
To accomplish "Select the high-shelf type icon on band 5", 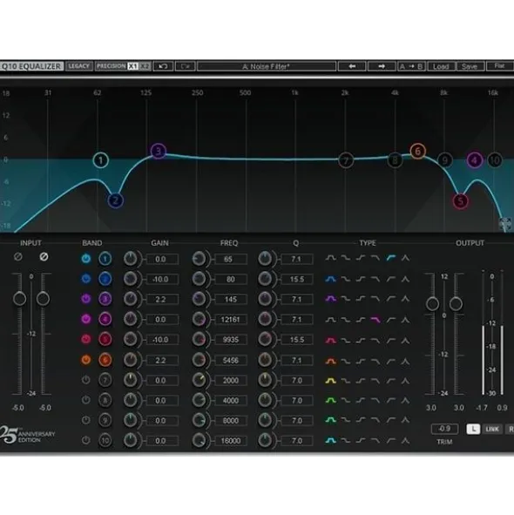I will pyautogui.click(x=361, y=341).
